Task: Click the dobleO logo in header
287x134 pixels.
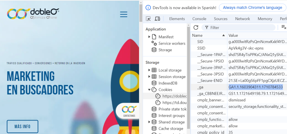Action: pyautogui.click(x=33, y=14)
